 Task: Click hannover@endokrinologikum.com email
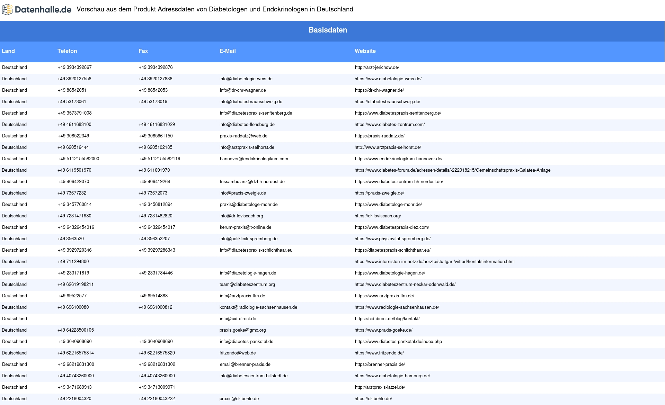(x=254, y=159)
